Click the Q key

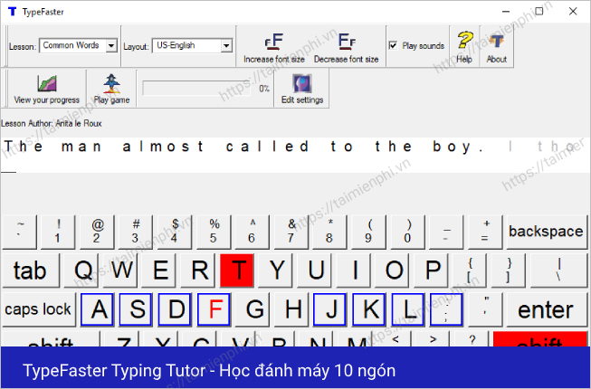point(81,270)
